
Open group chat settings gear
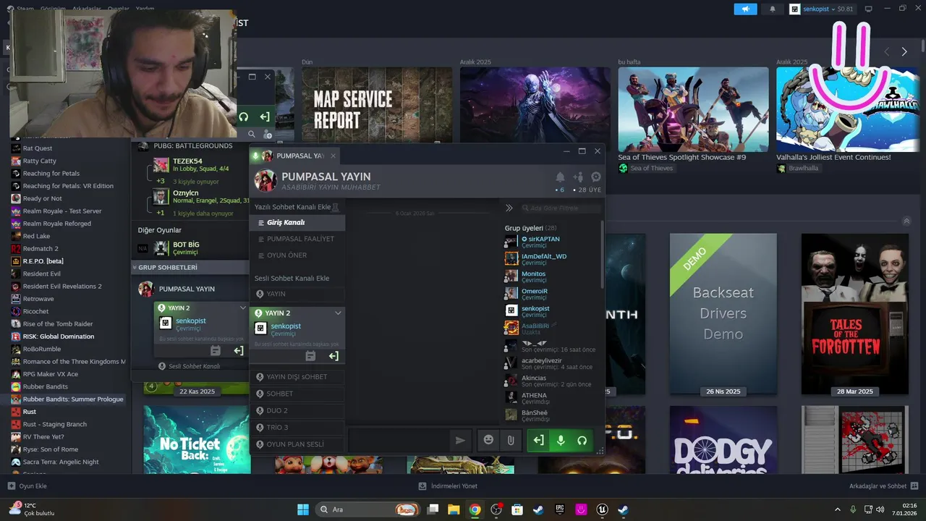[x=596, y=177]
